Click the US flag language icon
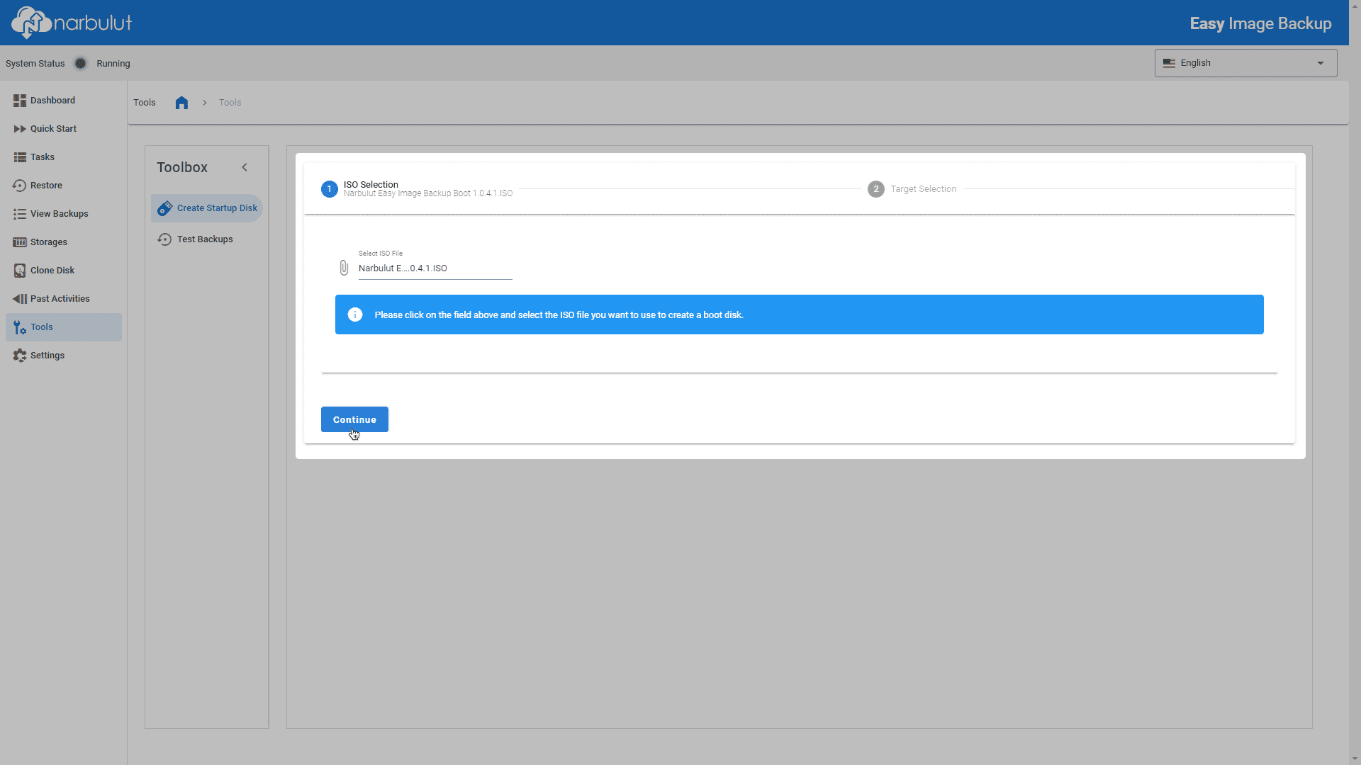This screenshot has width=1361, height=765. click(x=1169, y=63)
